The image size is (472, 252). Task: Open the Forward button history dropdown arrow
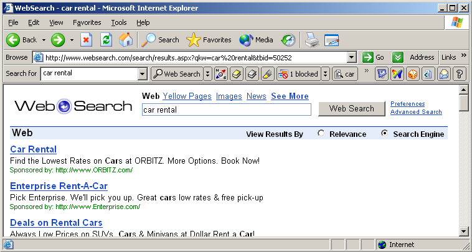click(72, 40)
